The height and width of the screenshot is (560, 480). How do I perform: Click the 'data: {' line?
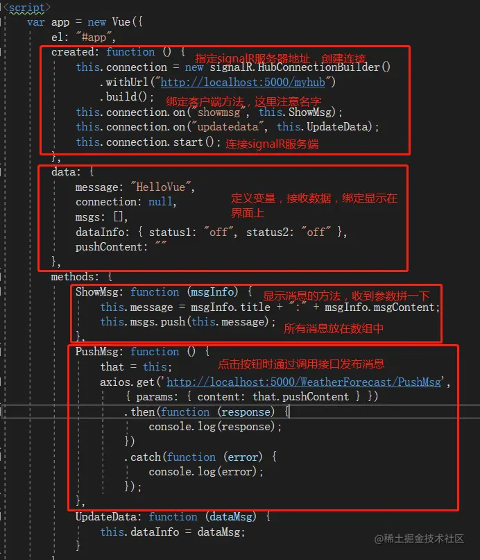pos(72,172)
